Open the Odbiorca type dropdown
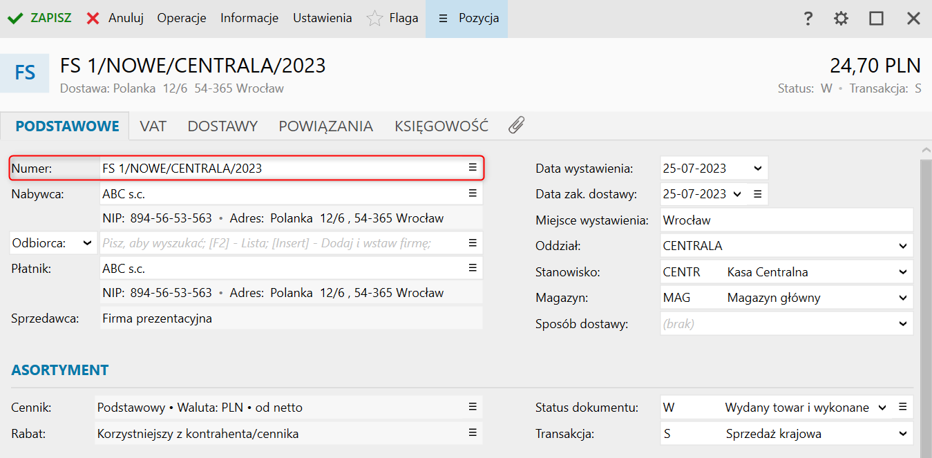The height and width of the screenshot is (458, 932). pos(88,243)
